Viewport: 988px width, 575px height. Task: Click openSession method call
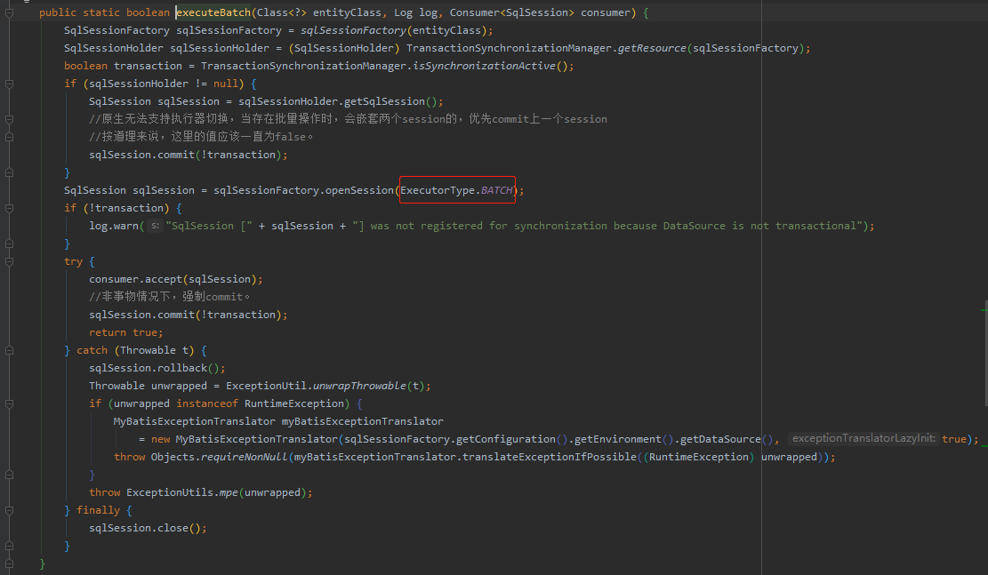[359, 190]
